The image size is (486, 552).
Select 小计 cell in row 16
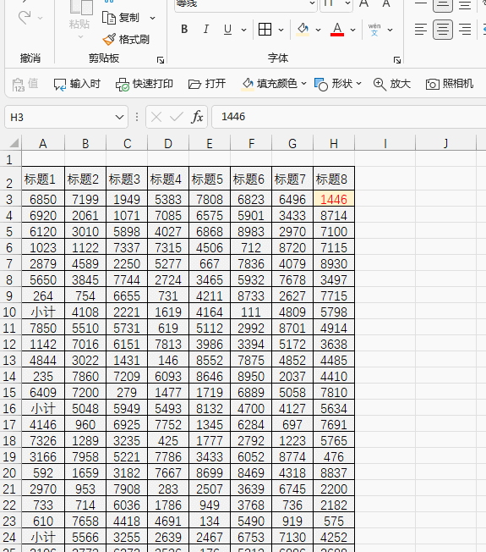coord(43,409)
